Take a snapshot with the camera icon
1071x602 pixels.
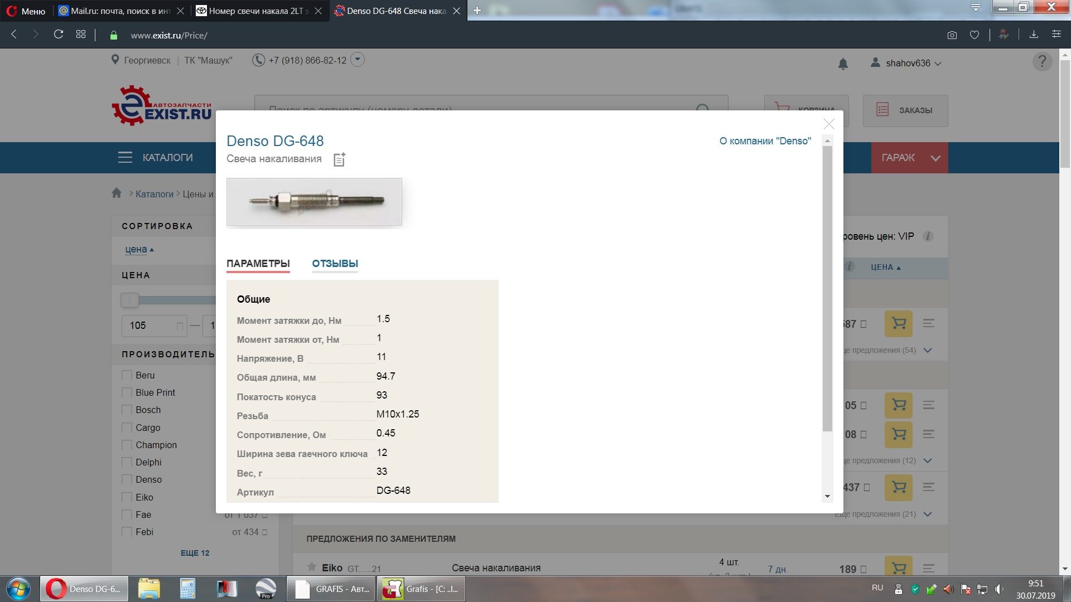[x=952, y=35]
